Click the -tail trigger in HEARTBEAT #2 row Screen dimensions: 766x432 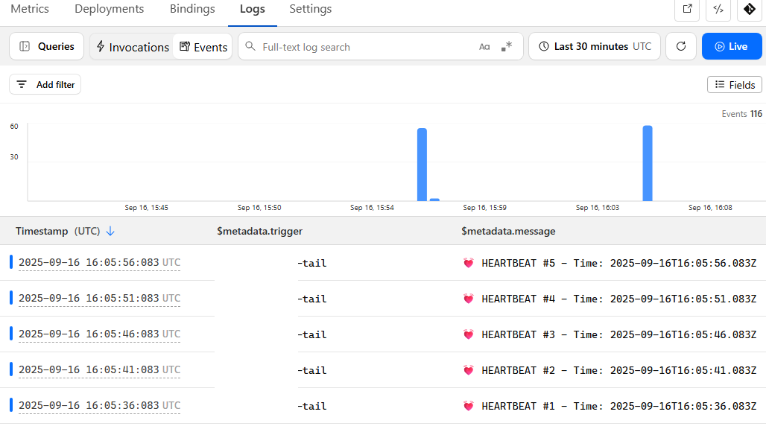311,370
